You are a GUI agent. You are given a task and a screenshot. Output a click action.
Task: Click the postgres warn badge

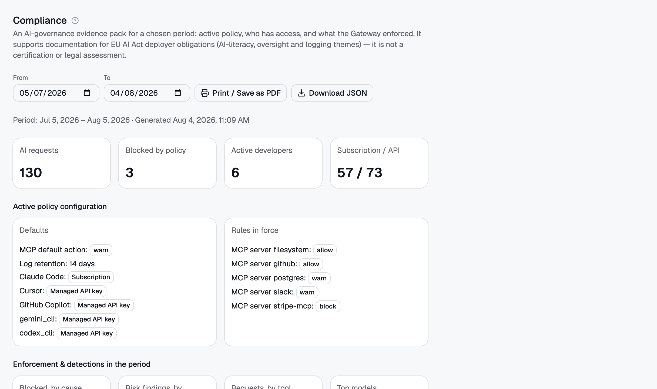click(319, 278)
